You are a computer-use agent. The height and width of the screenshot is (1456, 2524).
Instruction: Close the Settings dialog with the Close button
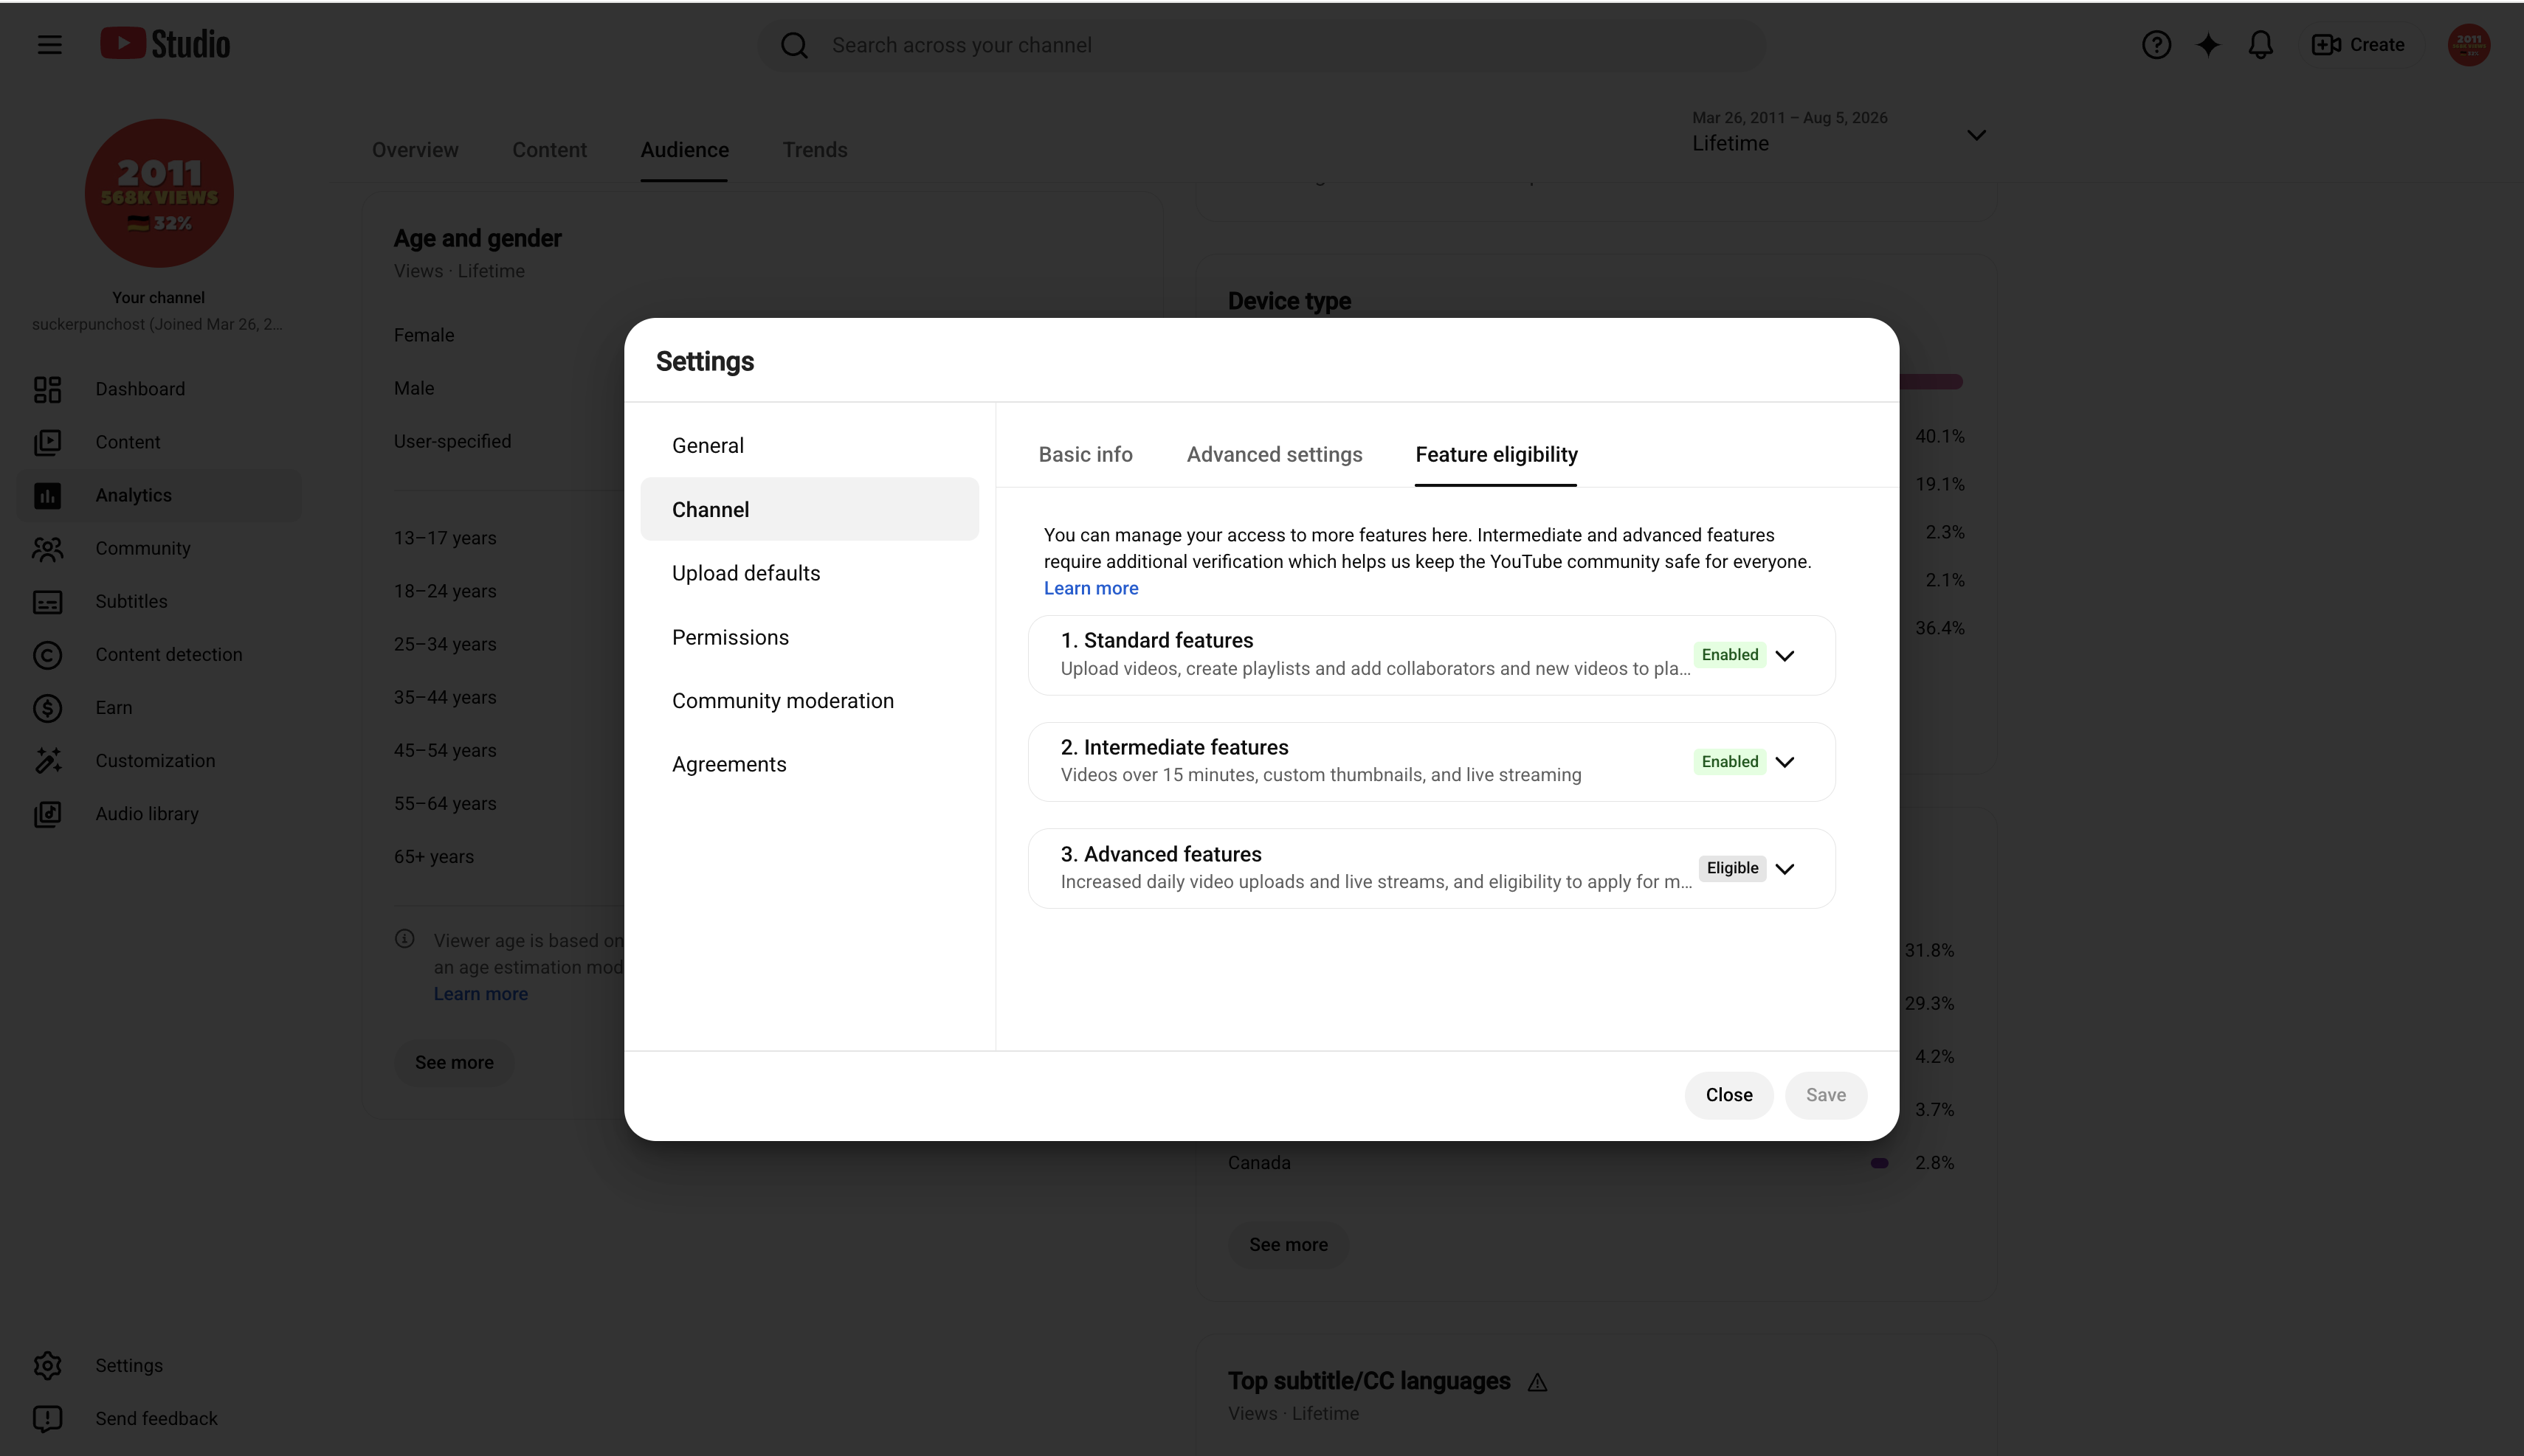(1728, 1095)
